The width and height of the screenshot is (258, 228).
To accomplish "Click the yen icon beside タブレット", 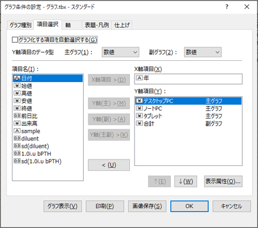I will (139, 116).
